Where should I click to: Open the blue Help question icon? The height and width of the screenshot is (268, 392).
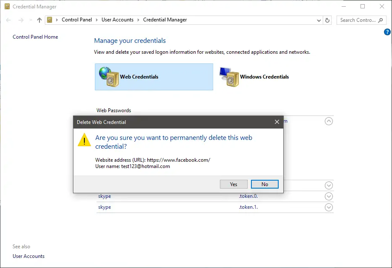click(x=387, y=32)
